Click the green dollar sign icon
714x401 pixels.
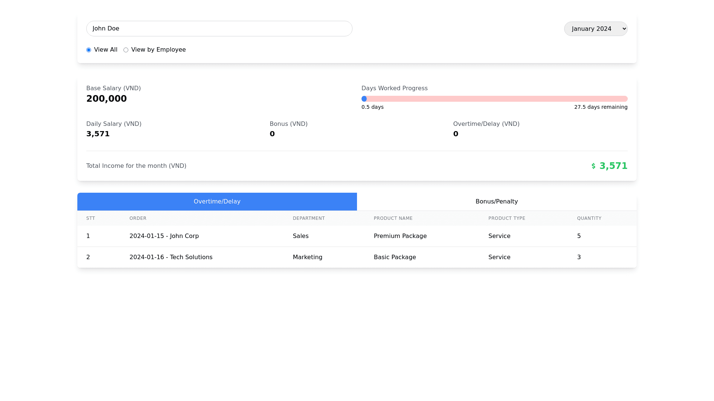tap(594, 166)
